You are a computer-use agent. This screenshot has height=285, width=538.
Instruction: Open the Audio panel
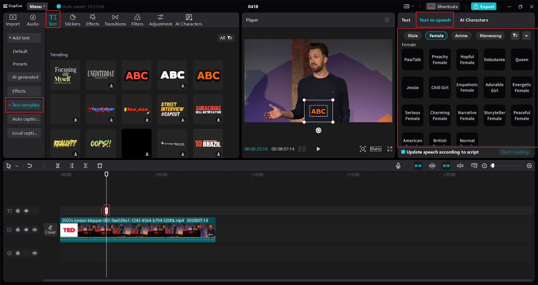click(33, 20)
